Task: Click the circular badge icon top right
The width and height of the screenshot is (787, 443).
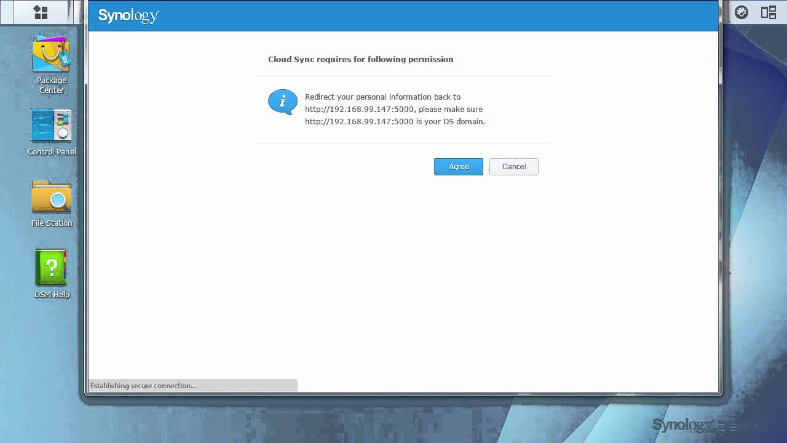Action: point(741,12)
